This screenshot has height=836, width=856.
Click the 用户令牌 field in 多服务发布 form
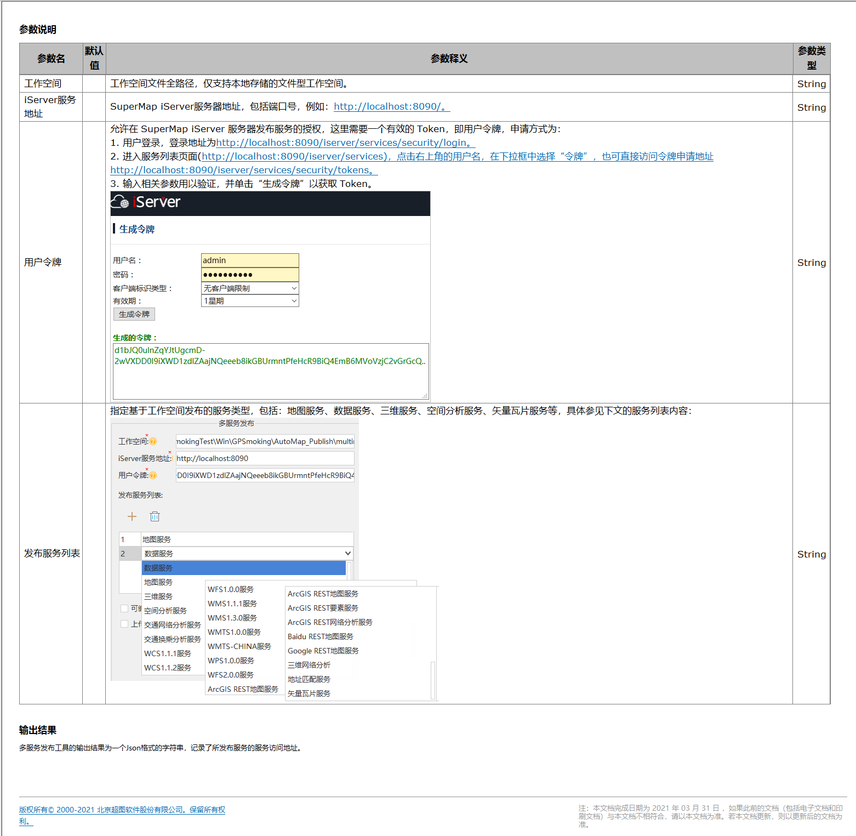(x=265, y=475)
